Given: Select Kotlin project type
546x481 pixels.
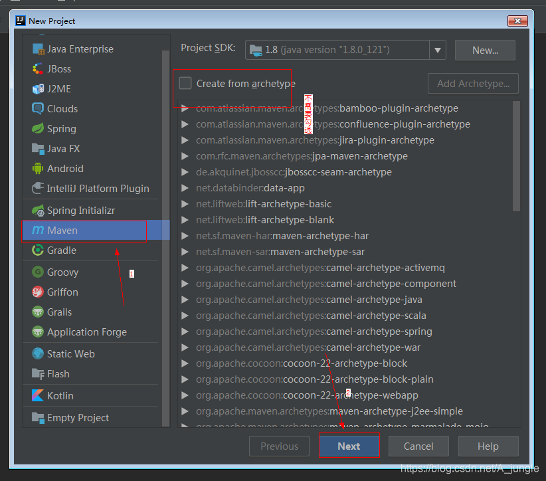Looking at the screenshot, I should click(x=92, y=395).
